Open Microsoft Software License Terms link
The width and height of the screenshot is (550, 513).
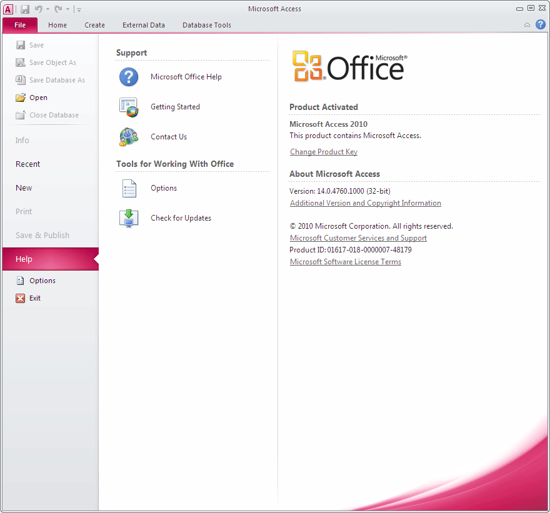coord(346,262)
